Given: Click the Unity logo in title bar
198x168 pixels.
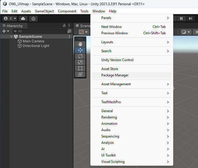Looking at the screenshot, I should click(x=5, y=4).
